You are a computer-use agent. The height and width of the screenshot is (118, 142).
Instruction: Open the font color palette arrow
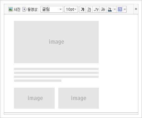(x=115, y=9)
